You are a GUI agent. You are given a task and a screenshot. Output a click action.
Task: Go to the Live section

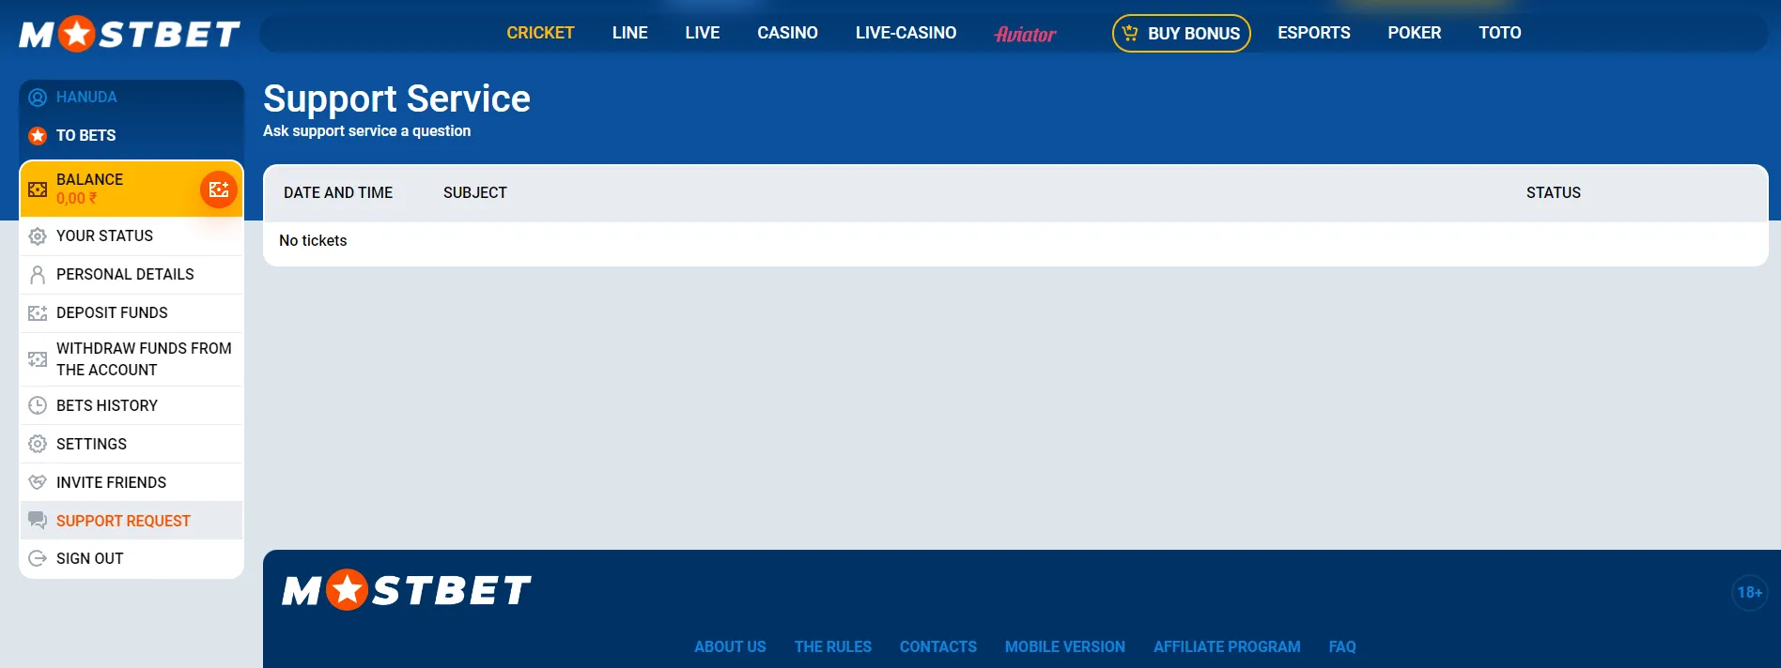point(703,33)
